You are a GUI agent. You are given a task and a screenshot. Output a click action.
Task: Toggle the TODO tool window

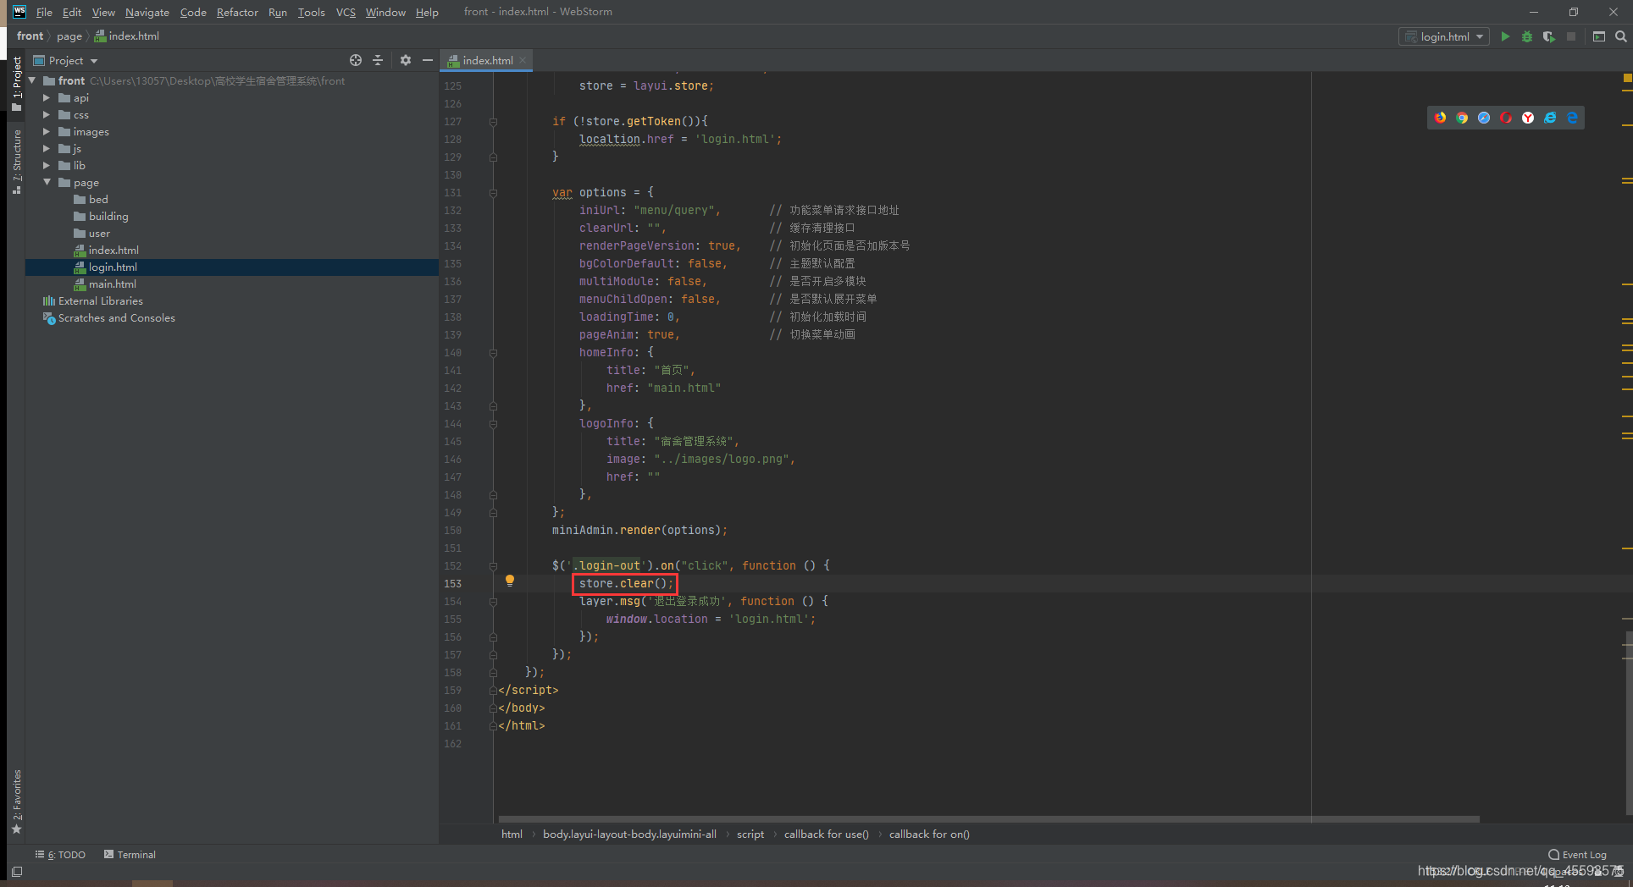(x=60, y=855)
